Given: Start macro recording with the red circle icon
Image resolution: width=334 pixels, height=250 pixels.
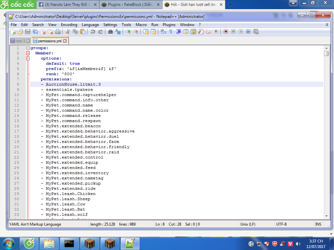Looking at the screenshot, I should [x=226, y=32].
